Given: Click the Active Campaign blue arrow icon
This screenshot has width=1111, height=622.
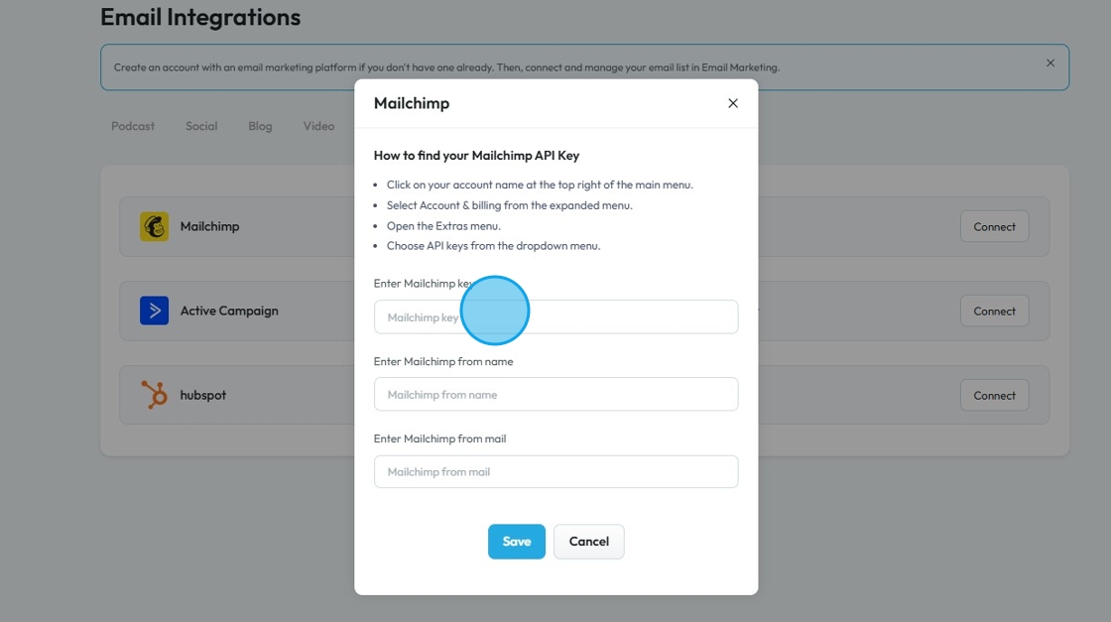Looking at the screenshot, I should tap(154, 311).
